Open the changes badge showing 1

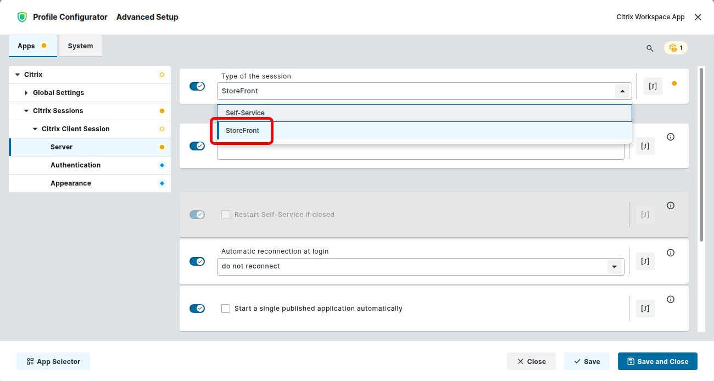coord(676,48)
